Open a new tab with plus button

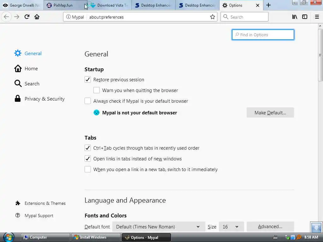coord(268,5)
